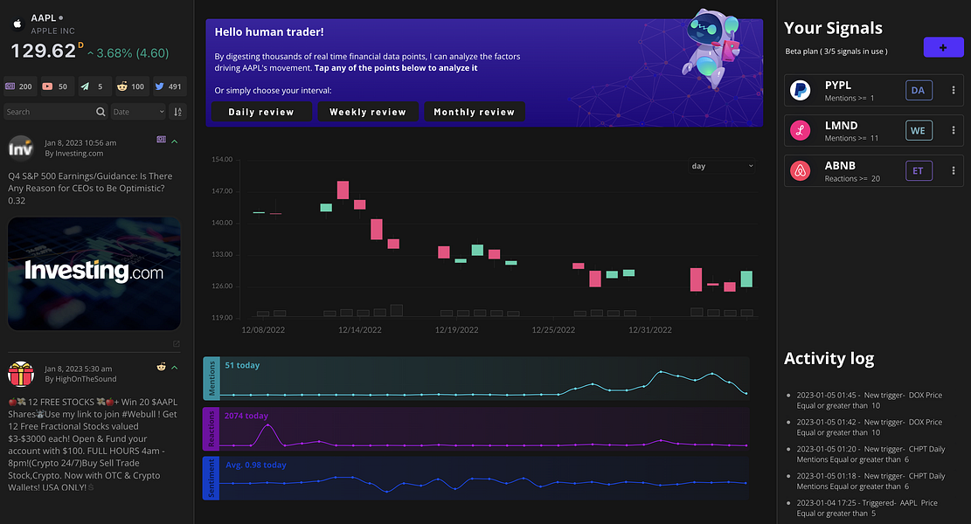Click log entry '2023-01-05 01:18' CHPT Daily
Viewport: 971px width, 524px height.
870,481
